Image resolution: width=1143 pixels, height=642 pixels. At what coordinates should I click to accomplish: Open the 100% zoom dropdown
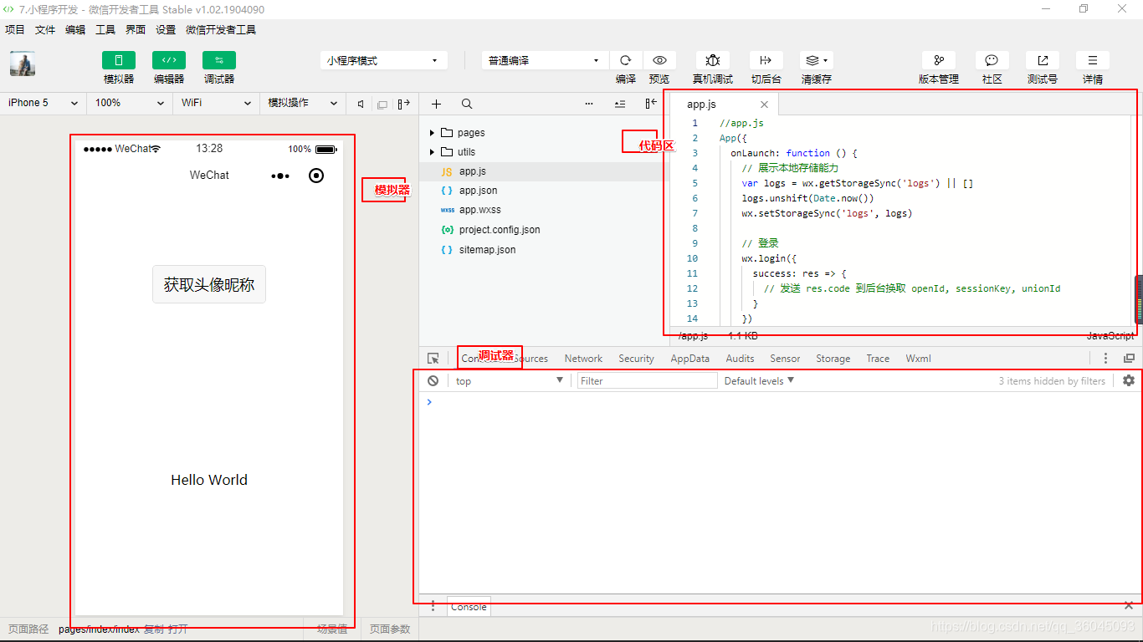(x=129, y=103)
